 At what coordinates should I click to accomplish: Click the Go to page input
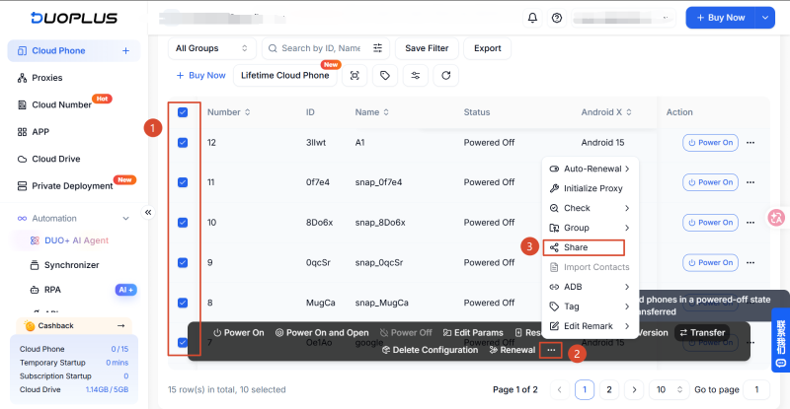[x=756, y=390]
